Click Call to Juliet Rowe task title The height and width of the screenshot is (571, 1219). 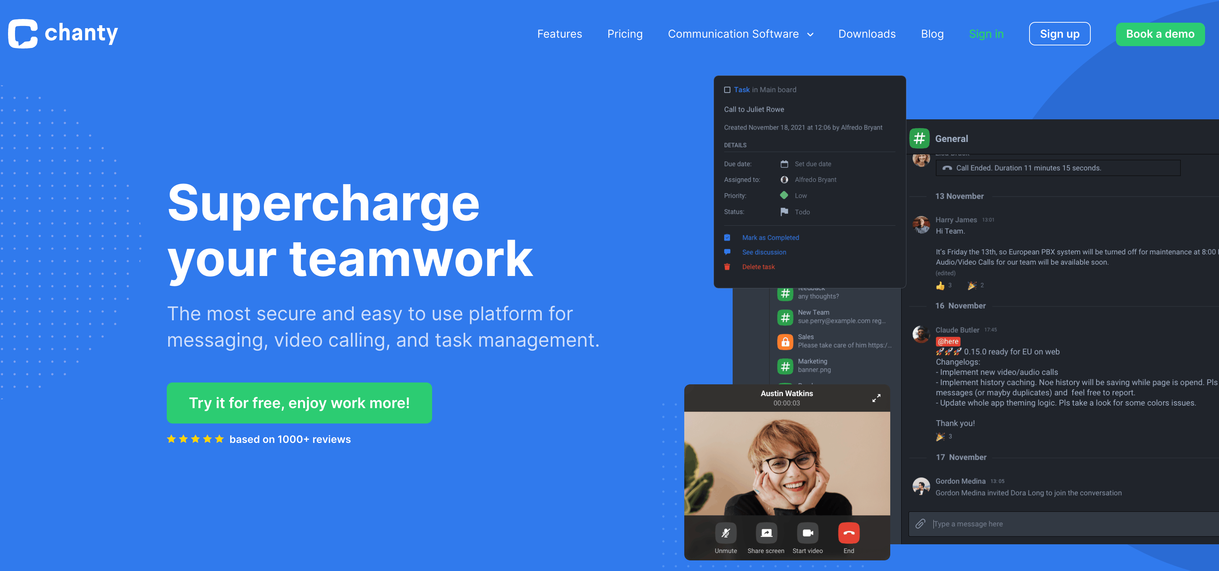(x=754, y=109)
